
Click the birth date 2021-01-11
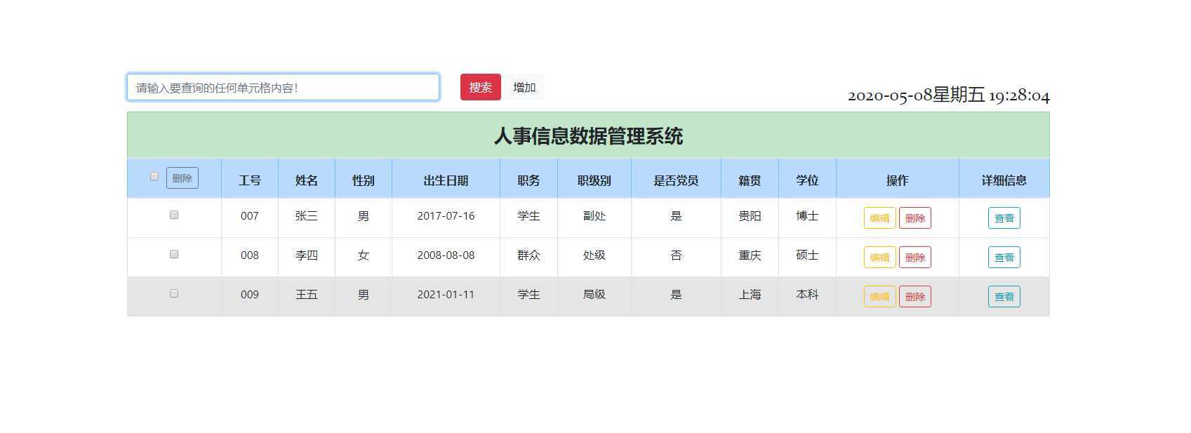click(x=446, y=295)
